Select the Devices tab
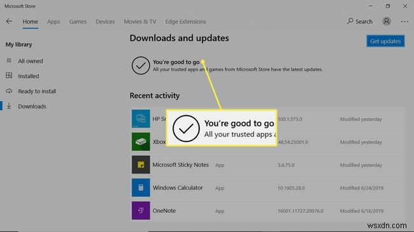414x232 pixels. tap(105, 22)
